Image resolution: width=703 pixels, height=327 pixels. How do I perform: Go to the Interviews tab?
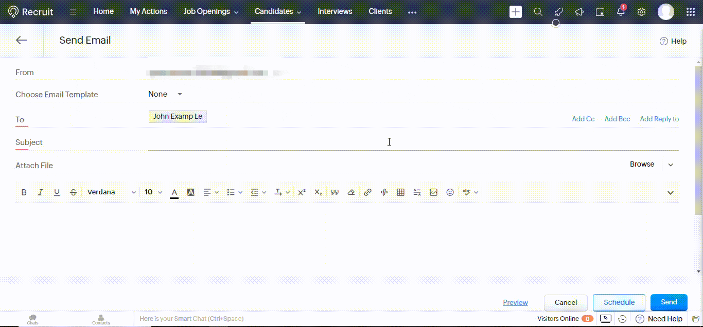click(x=335, y=11)
